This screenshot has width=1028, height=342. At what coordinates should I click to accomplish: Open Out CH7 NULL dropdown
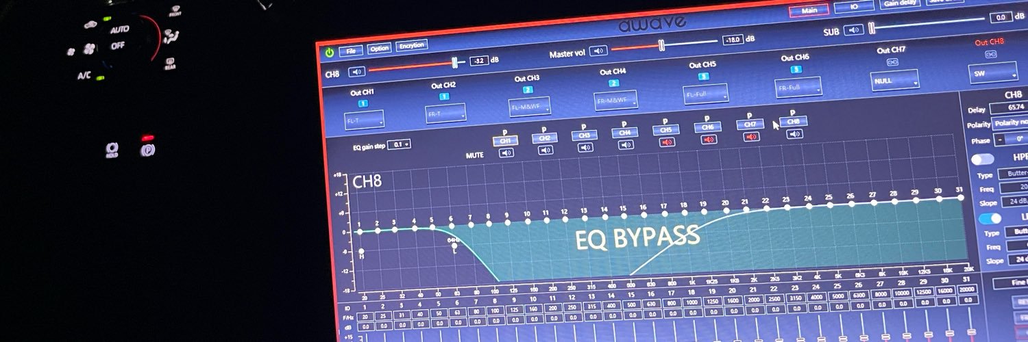(x=895, y=79)
